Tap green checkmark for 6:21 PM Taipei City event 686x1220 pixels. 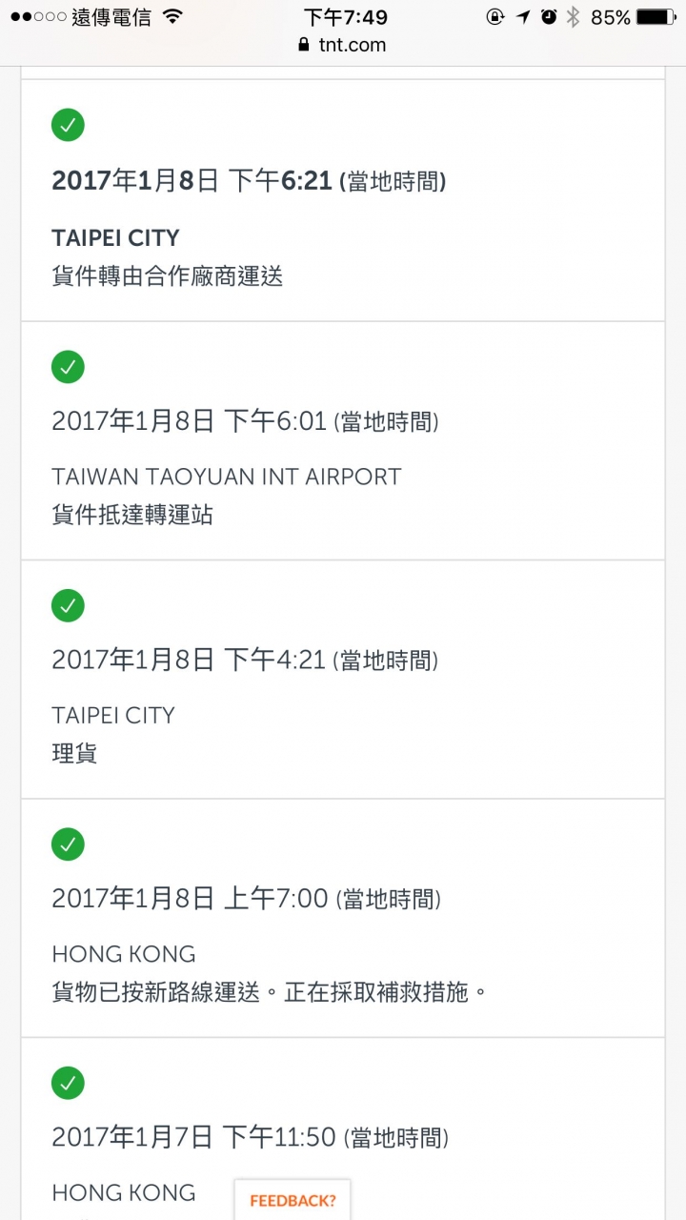68,125
